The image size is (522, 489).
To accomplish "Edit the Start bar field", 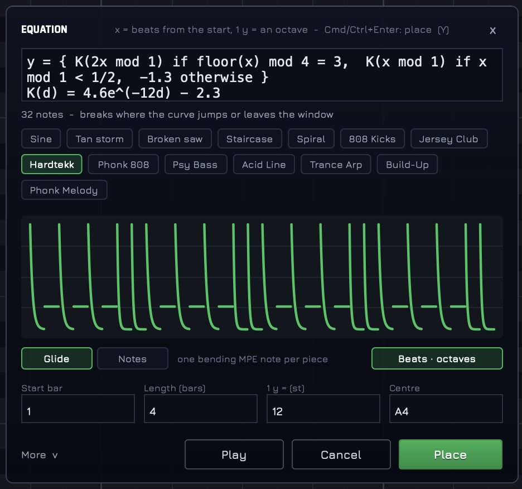I will (x=78, y=409).
